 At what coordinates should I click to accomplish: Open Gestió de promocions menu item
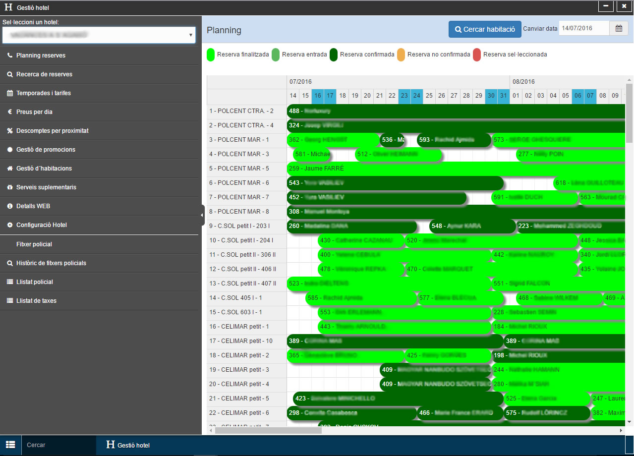coord(46,150)
